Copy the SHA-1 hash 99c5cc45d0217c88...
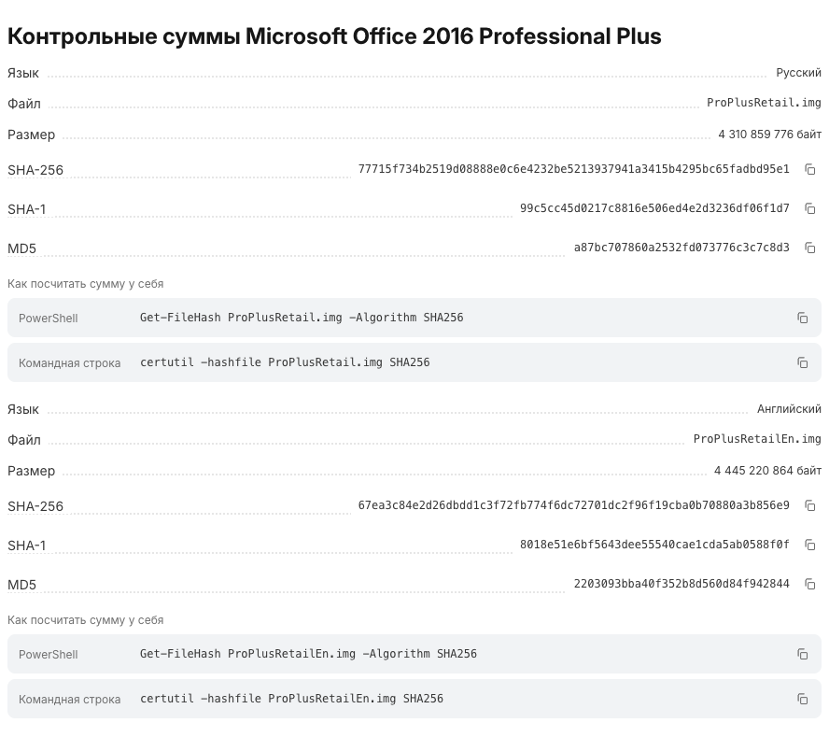This screenshot has height=737, width=829. (x=810, y=208)
